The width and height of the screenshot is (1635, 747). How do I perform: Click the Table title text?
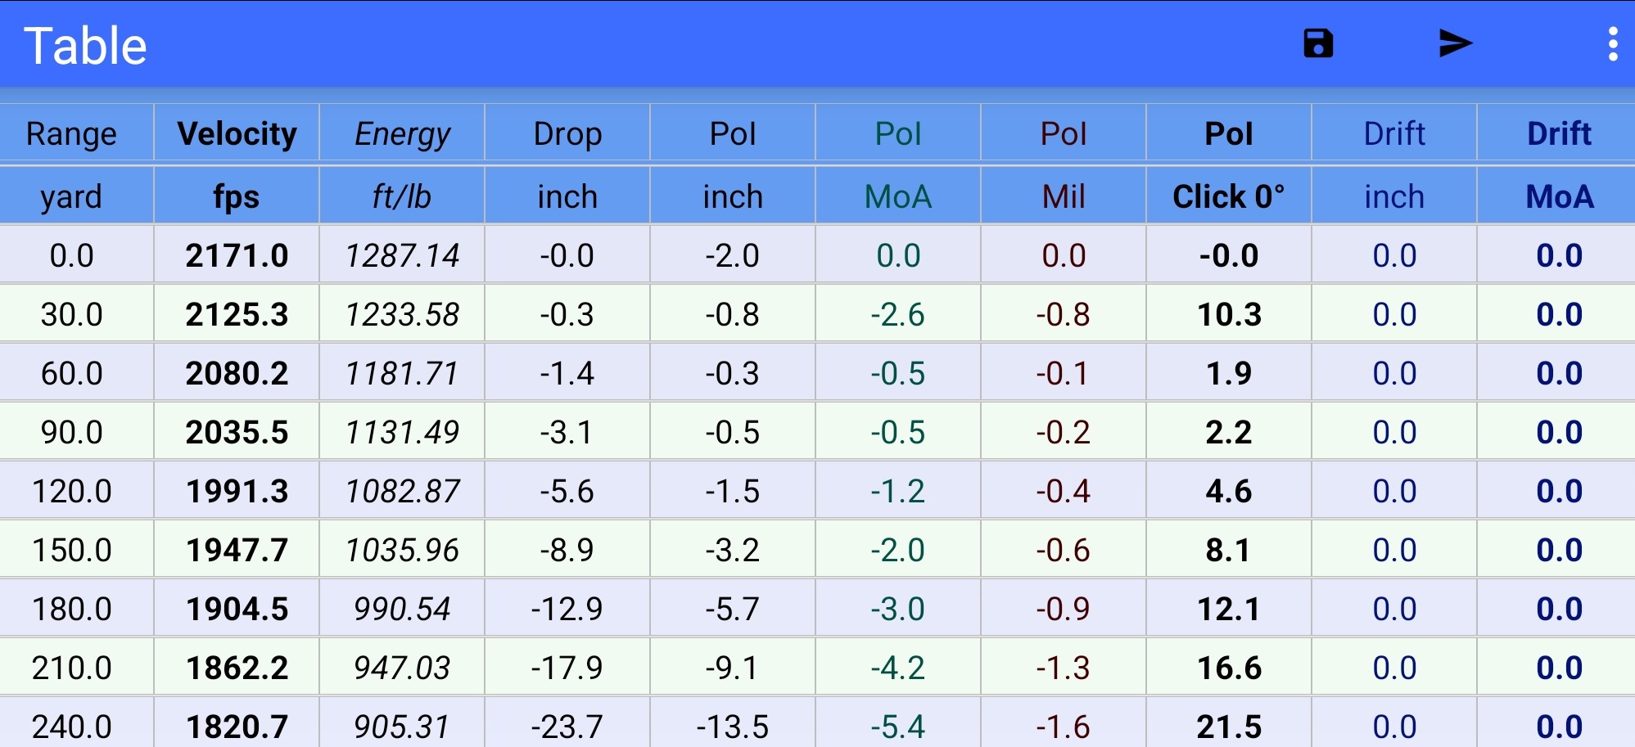pos(85,46)
